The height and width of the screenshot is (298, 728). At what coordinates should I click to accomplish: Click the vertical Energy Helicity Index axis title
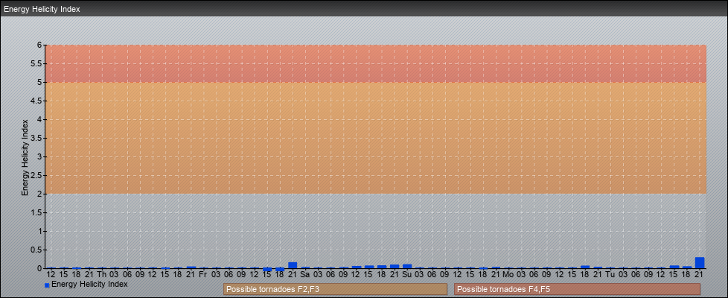pos(25,157)
